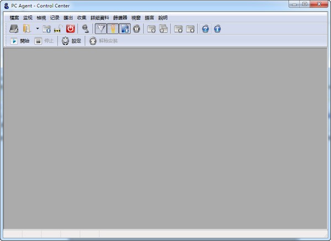
Task: Click the 解除安裝 uninstall button
Action: click(x=103, y=41)
